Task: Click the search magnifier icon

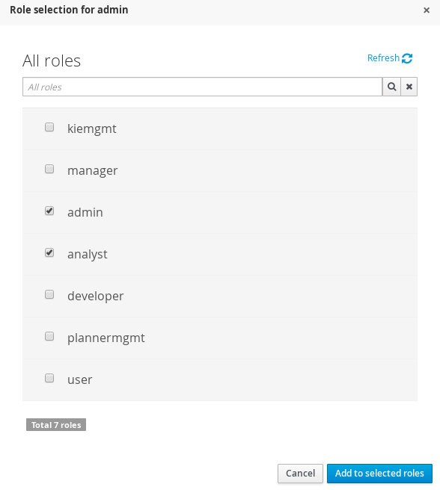Action: [391, 87]
